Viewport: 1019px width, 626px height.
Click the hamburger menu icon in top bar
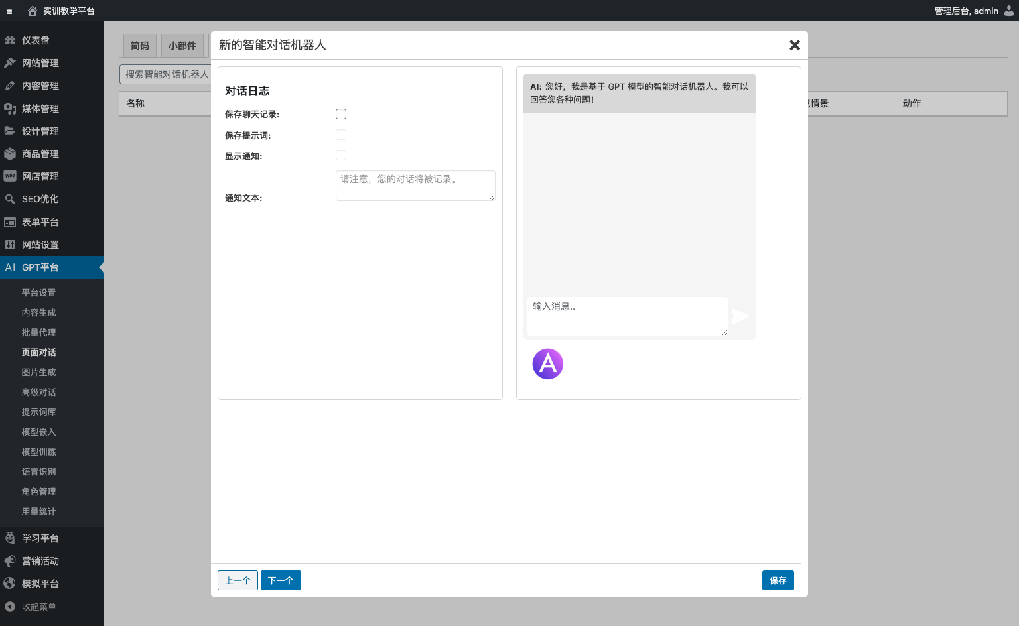pos(9,11)
